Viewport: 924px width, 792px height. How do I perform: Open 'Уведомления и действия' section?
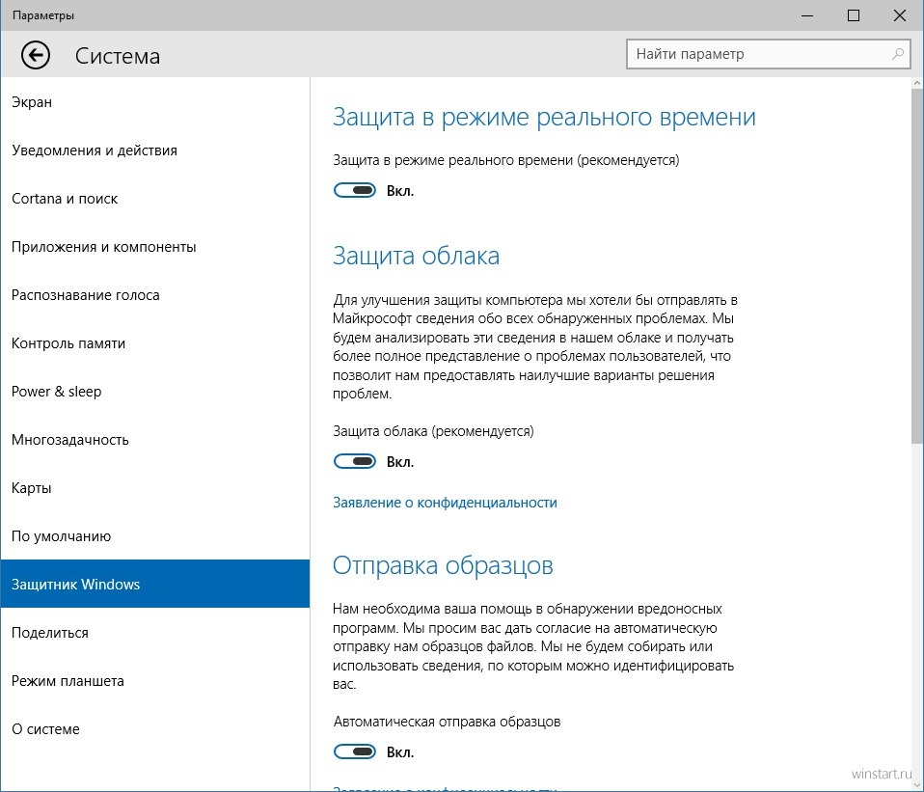pos(155,150)
